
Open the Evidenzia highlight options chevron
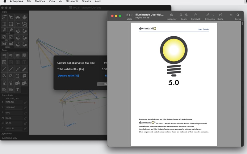[x=213, y=15]
